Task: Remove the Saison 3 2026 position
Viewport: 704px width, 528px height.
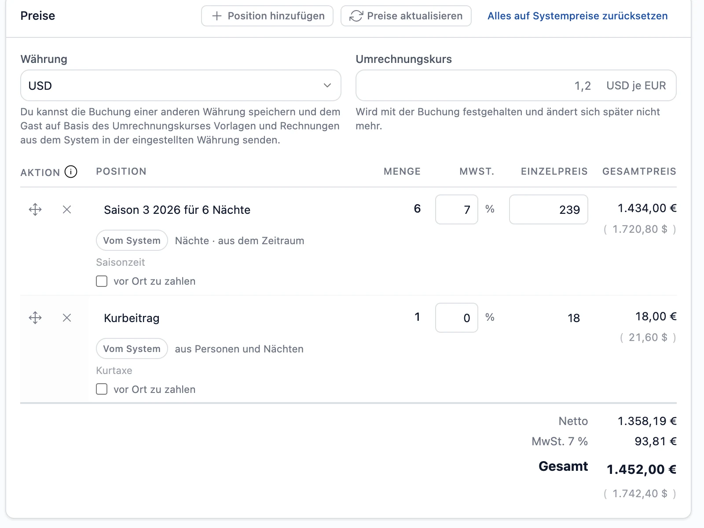Action: coord(67,209)
